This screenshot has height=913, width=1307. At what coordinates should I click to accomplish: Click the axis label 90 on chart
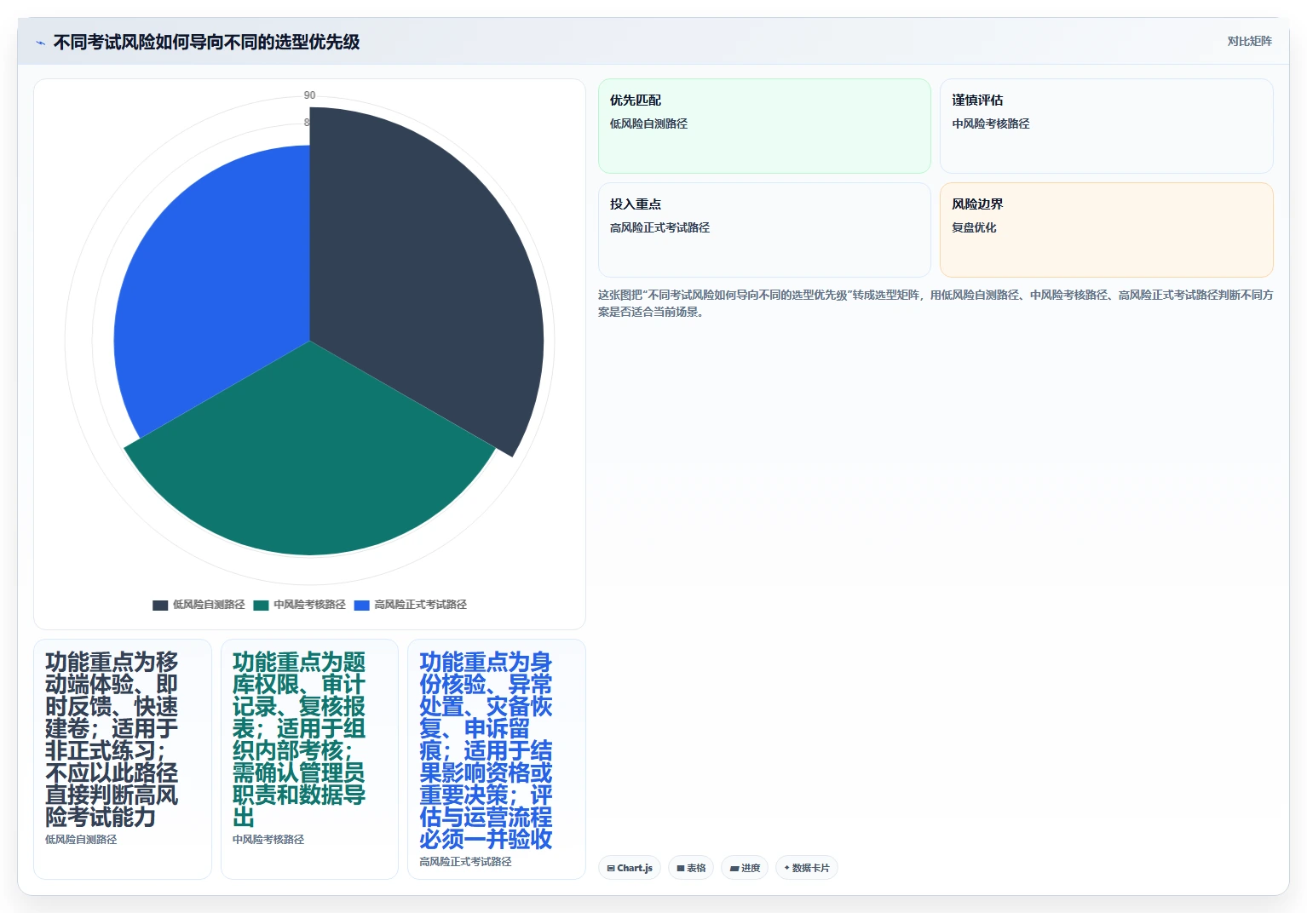coord(309,95)
